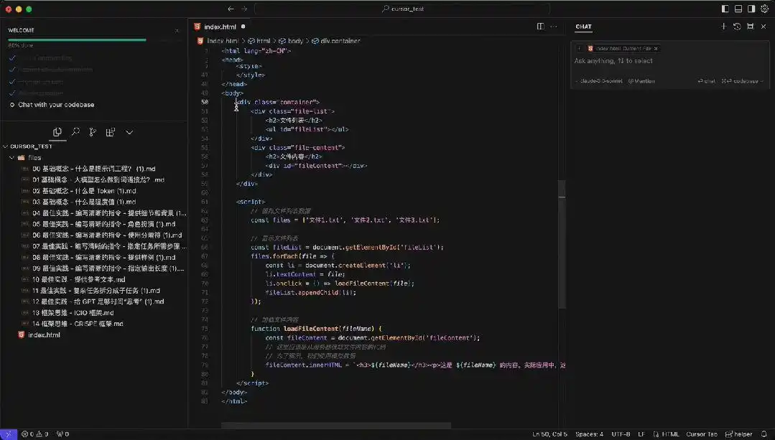This screenshot has height=440, width=775.
Task: Open the codebase mode dropdown in chat
Action: pos(742,81)
